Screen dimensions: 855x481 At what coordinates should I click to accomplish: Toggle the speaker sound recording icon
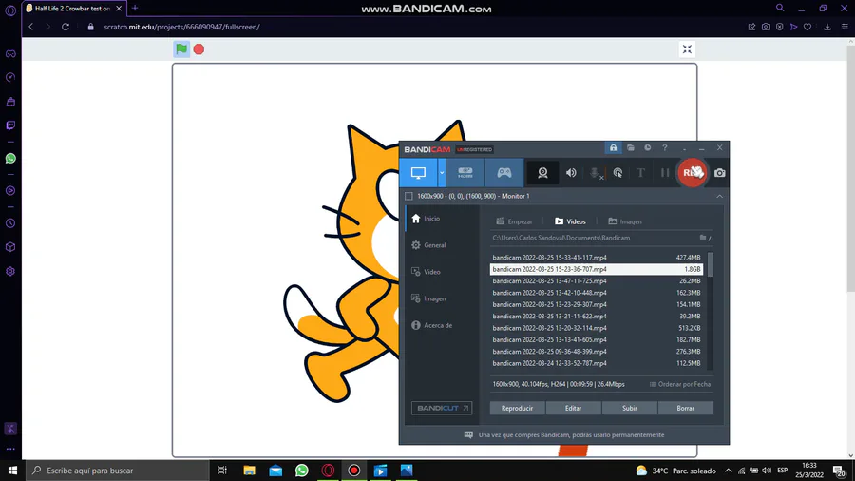571,173
